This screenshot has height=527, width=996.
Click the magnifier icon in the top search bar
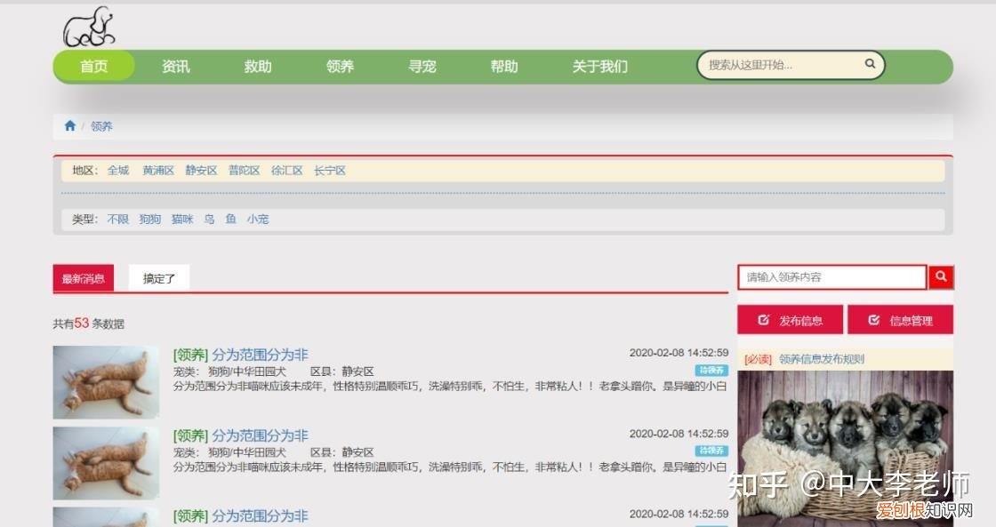(871, 63)
